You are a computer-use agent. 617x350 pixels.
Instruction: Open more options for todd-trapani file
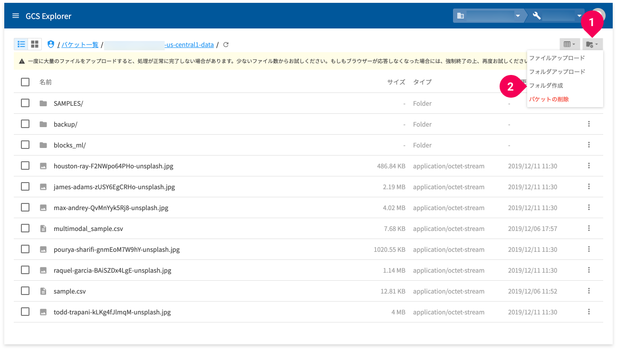click(589, 312)
